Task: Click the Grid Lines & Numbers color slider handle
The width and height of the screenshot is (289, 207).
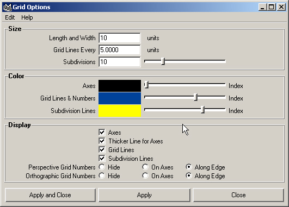Action: [196, 97]
